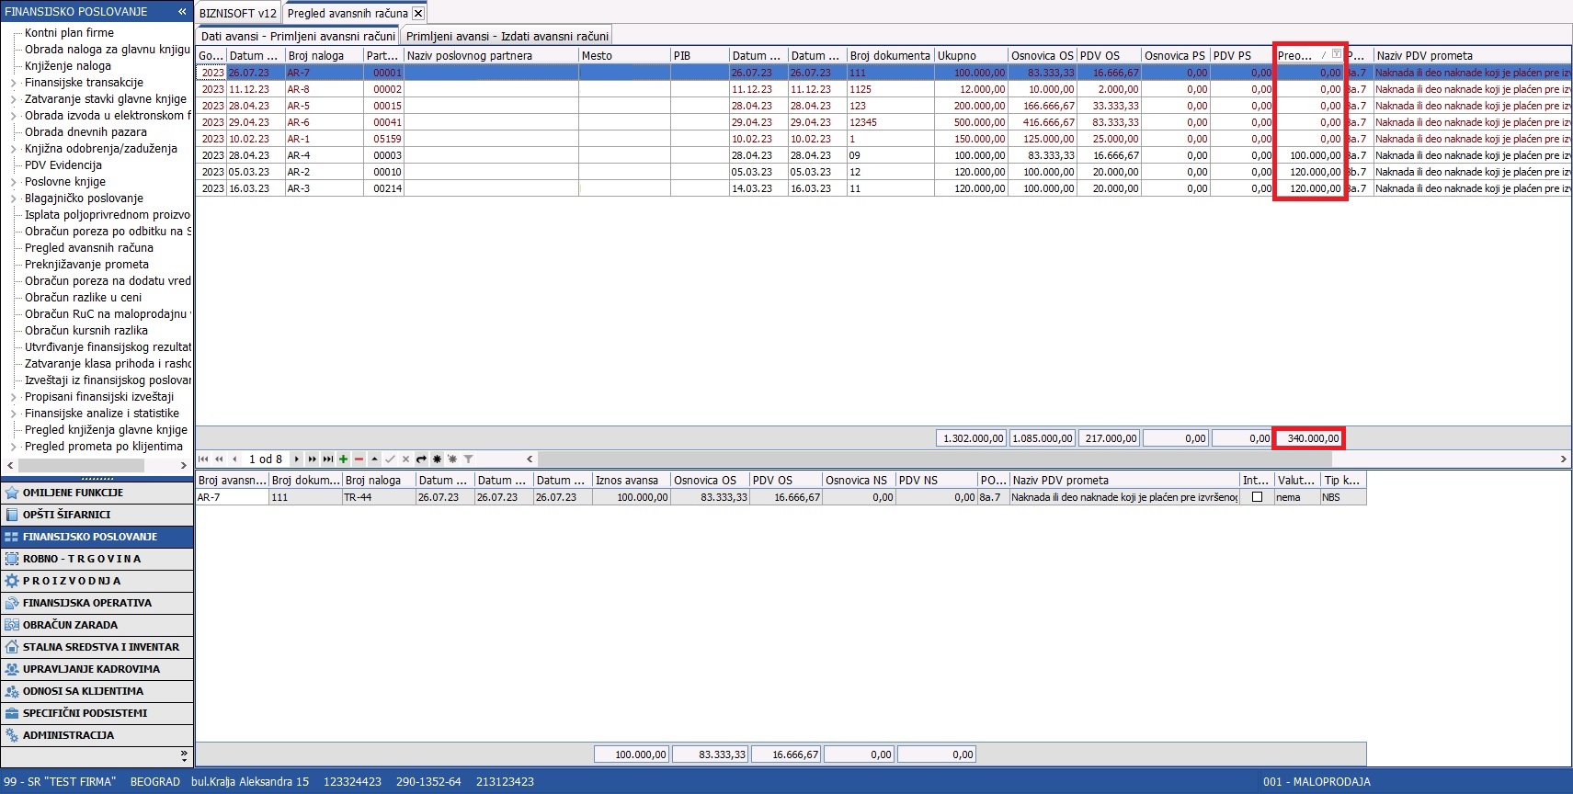
Task: Click the black asterisk bookmark icon
Action: [x=437, y=459]
